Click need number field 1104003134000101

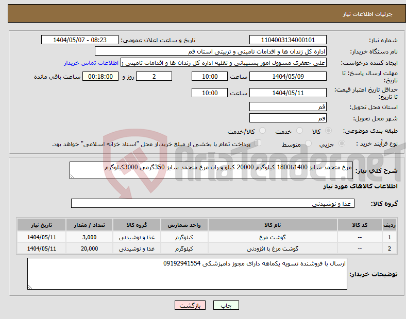[287, 40]
